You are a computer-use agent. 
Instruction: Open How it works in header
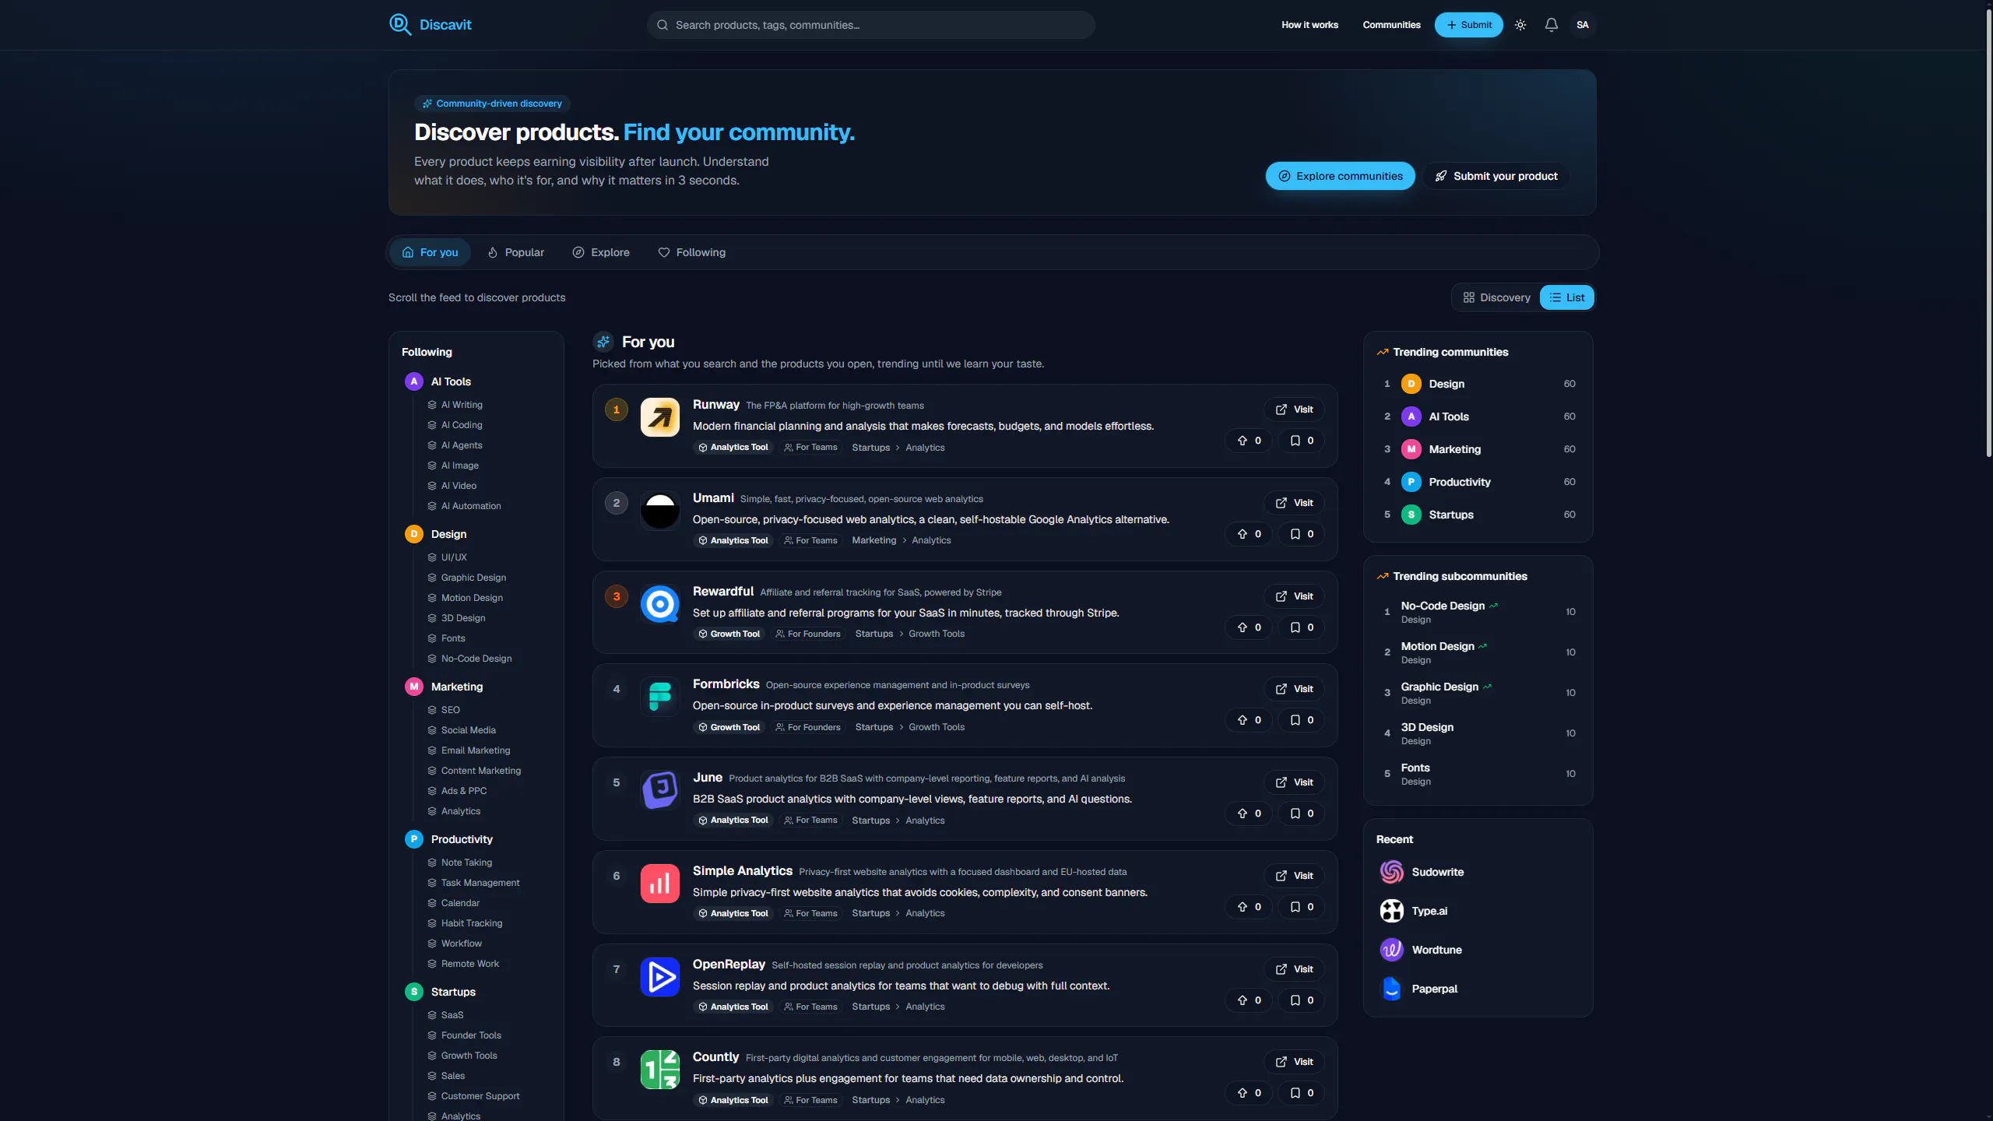point(1309,25)
